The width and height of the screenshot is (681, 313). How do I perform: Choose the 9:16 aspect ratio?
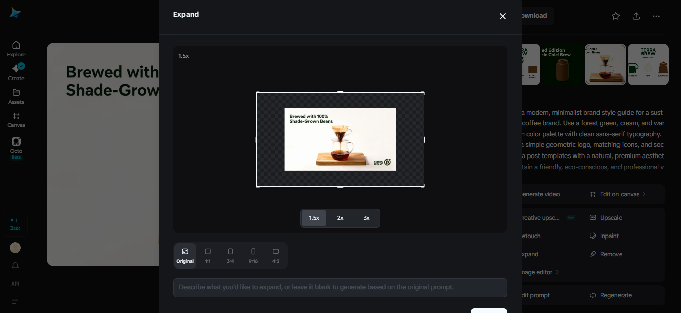(253, 256)
